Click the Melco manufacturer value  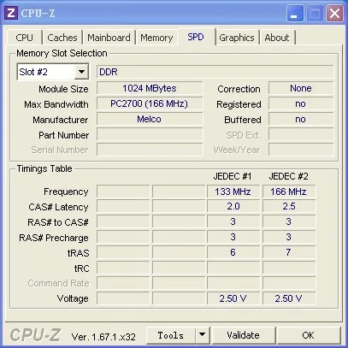coord(150,119)
